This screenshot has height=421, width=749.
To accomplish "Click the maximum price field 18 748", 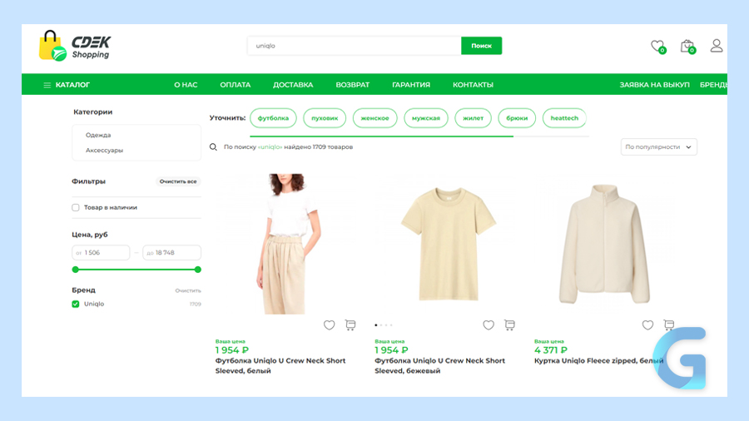I will [172, 252].
